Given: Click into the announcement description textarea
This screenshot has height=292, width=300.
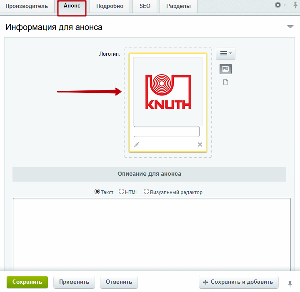Looking at the screenshot, I should (152, 234).
